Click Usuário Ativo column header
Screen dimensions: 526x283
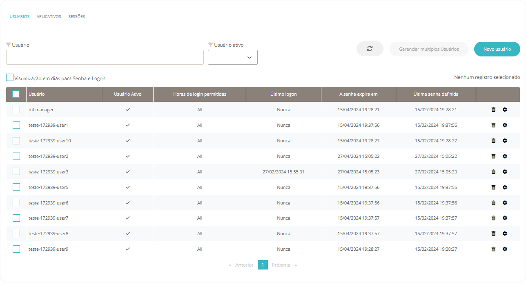coord(128,94)
